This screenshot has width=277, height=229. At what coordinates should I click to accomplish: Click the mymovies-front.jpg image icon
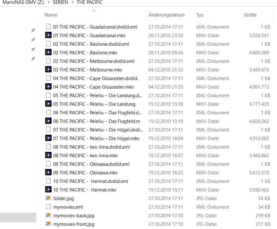tap(48, 224)
